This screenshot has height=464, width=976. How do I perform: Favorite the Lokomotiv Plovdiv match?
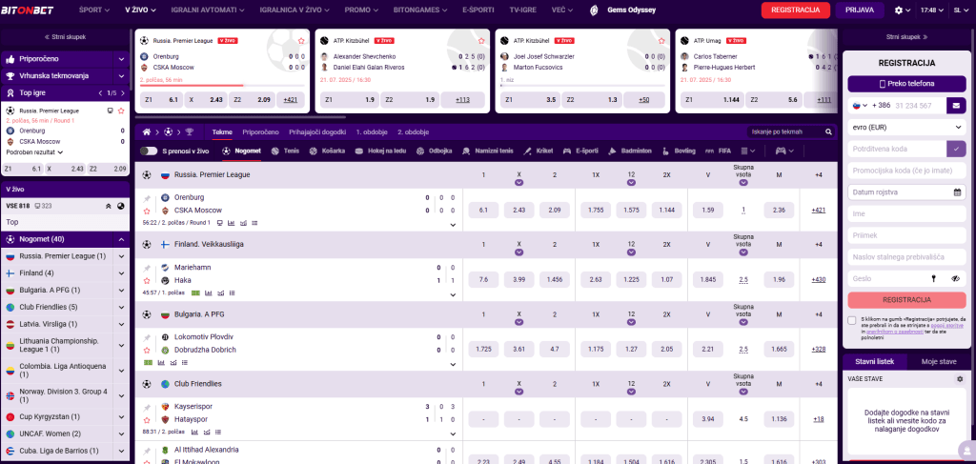point(147,351)
